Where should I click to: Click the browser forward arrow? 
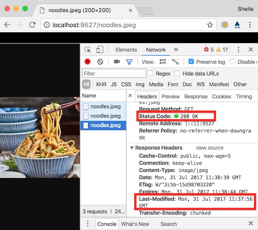(x=20, y=25)
